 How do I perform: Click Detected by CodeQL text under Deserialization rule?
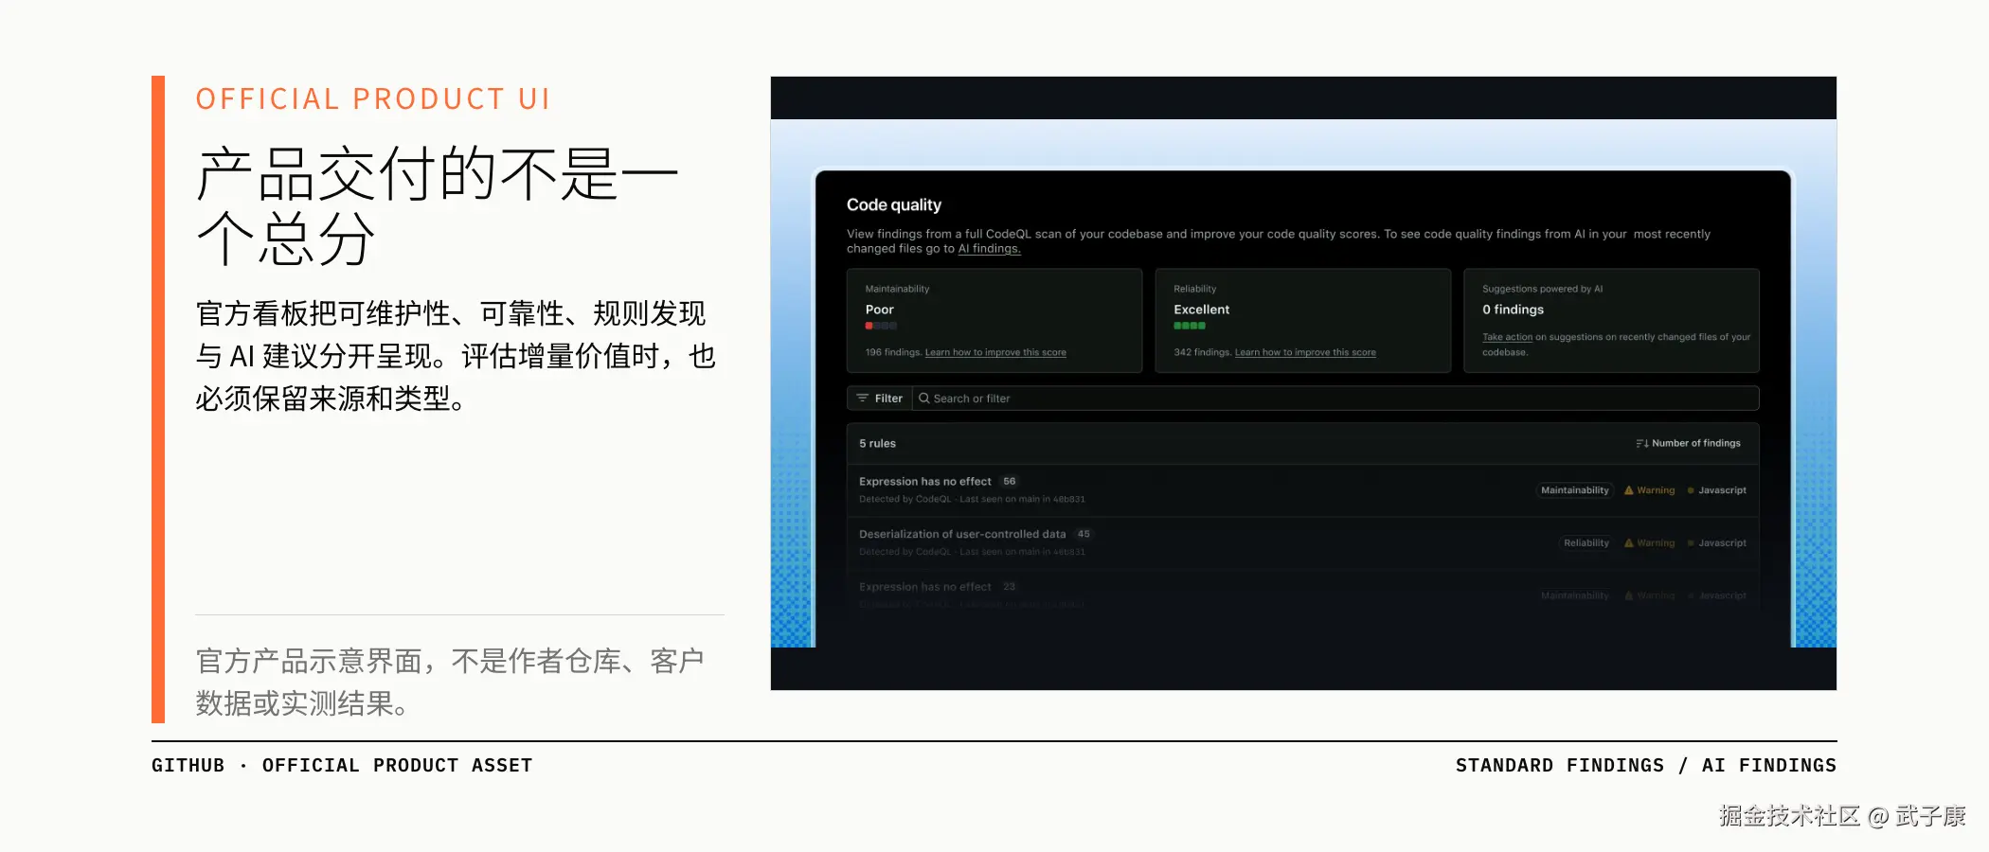[x=905, y=552]
